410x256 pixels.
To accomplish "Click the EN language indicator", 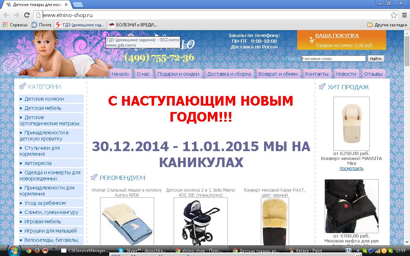I will pos(348,251).
